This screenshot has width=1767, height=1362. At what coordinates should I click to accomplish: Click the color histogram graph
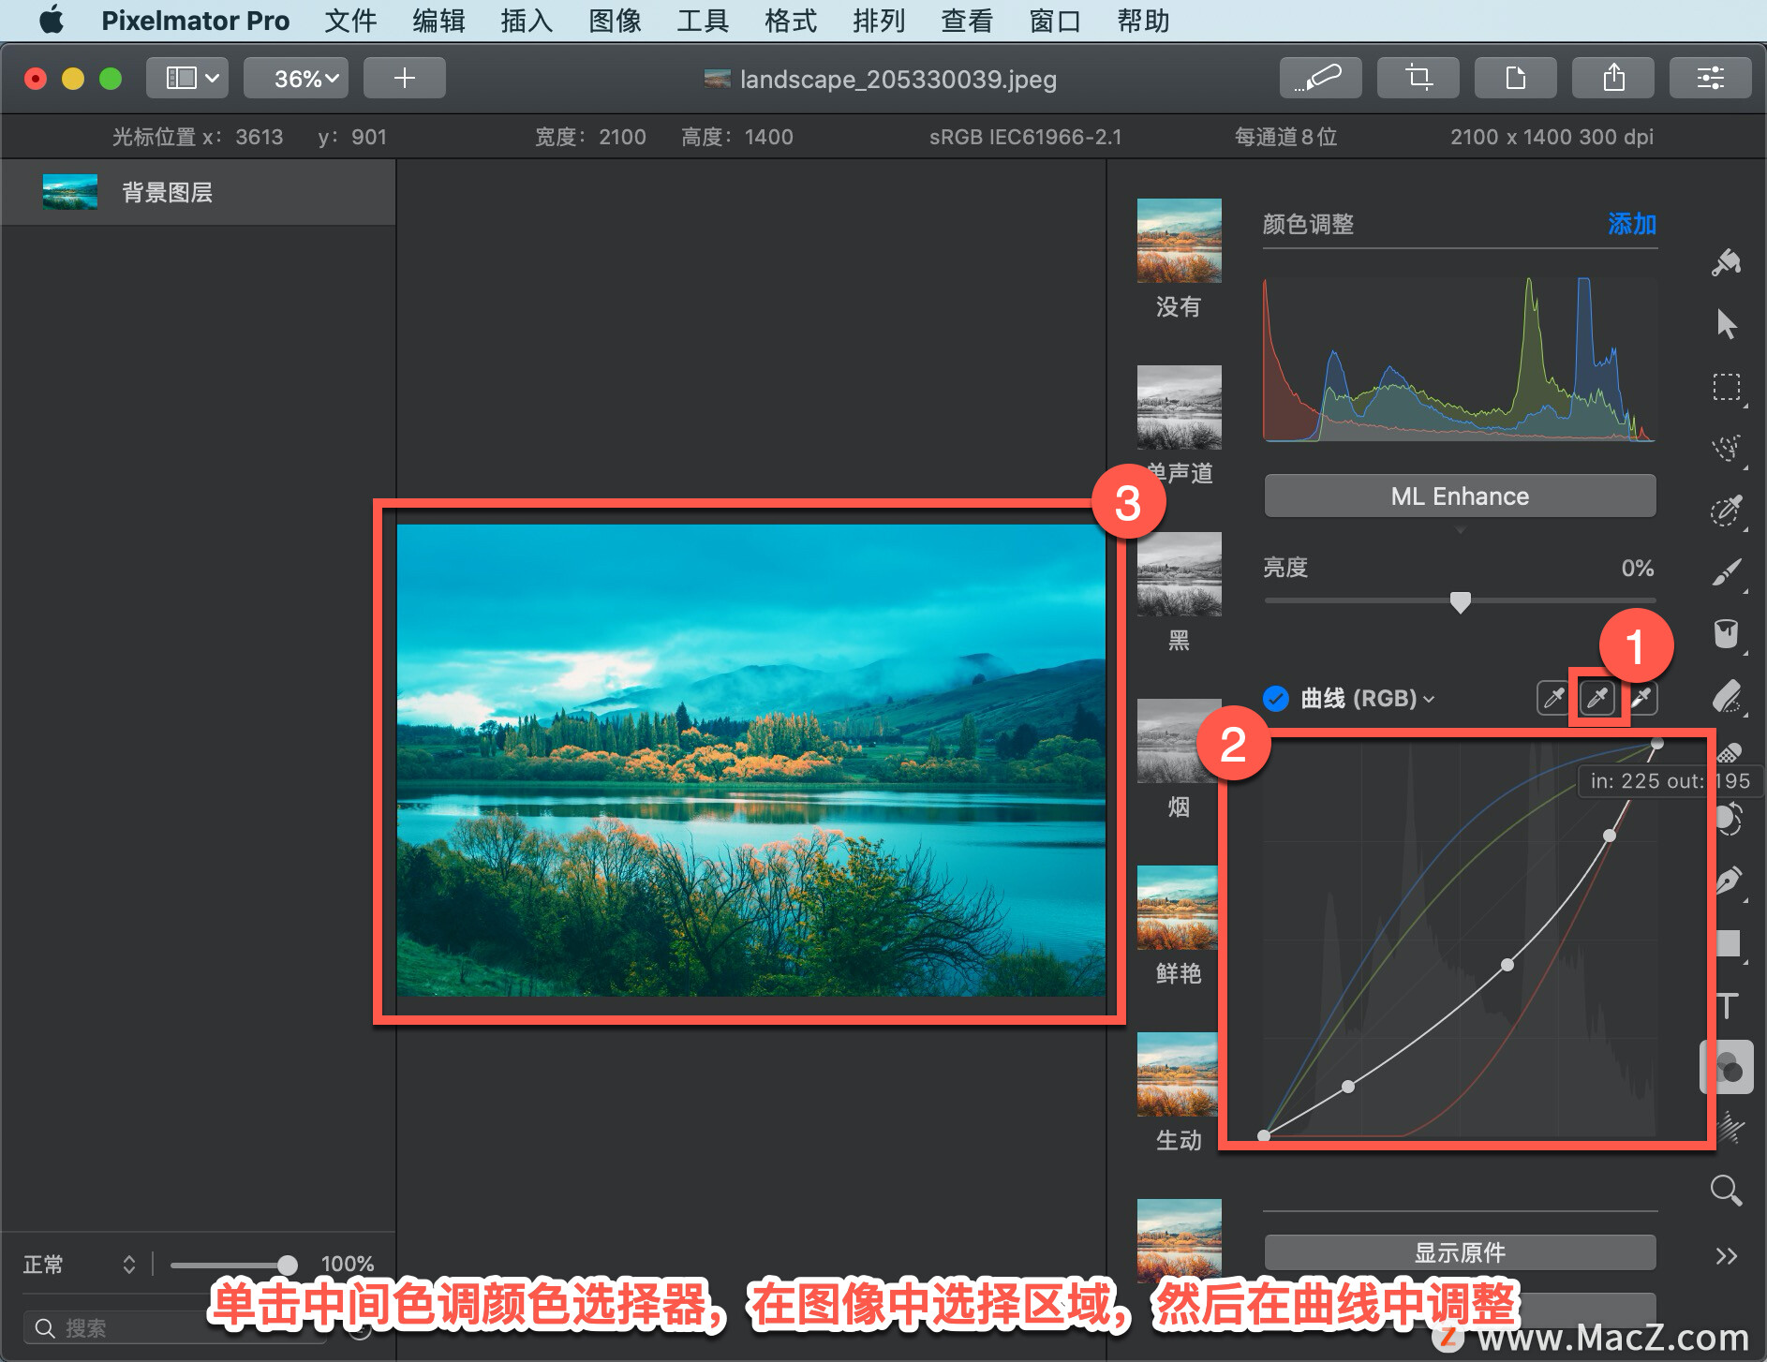1460,359
